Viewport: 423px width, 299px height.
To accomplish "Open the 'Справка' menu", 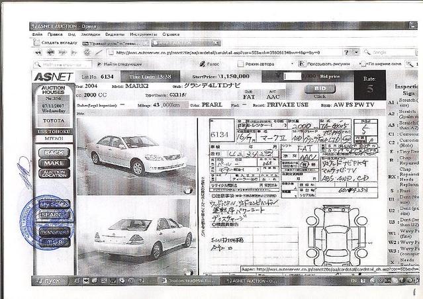I will (x=171, y=34).
